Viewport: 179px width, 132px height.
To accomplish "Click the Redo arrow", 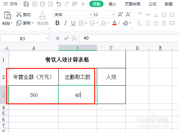I will point(67,4).
